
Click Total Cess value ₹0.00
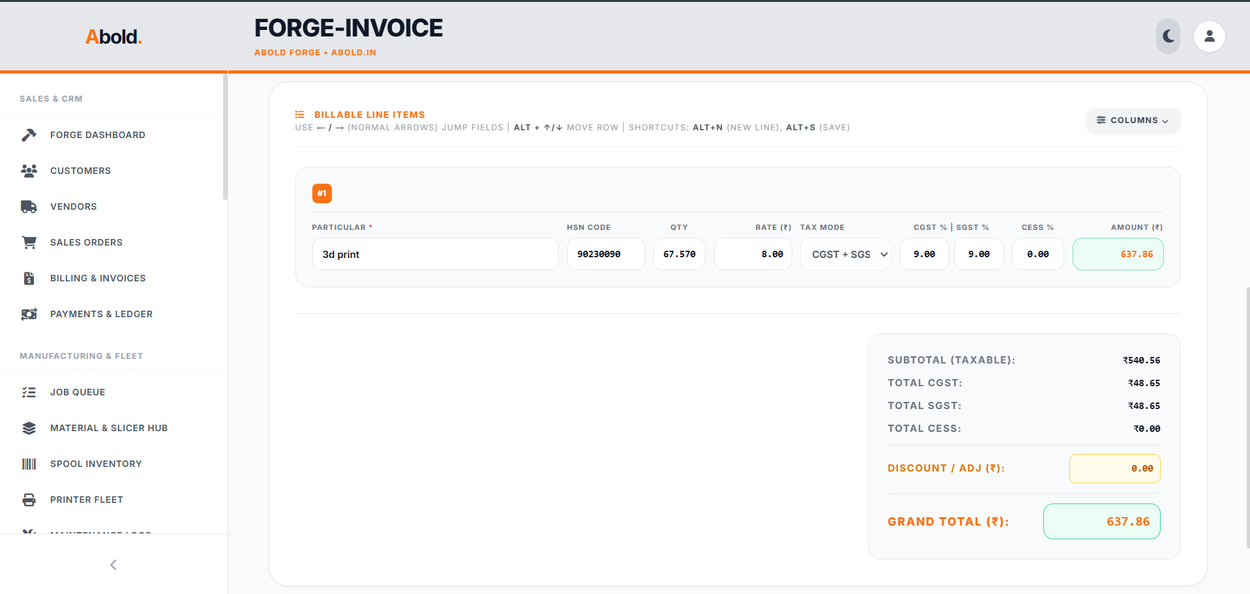coord(1146,429)
